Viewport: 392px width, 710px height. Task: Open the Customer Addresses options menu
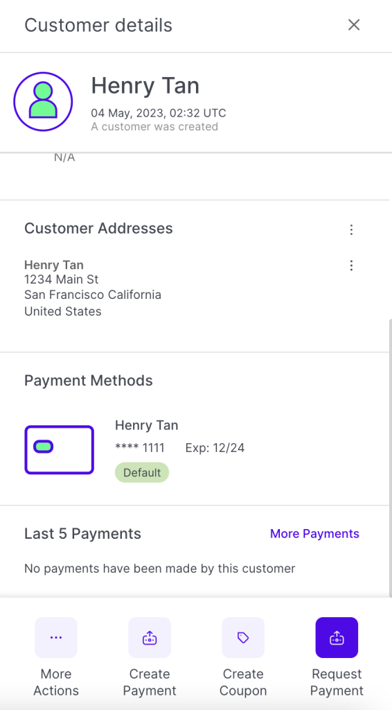click(x=351, y=230)
